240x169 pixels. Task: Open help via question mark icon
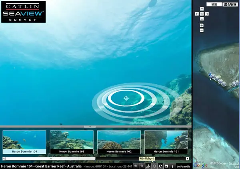tap(172, 166)
